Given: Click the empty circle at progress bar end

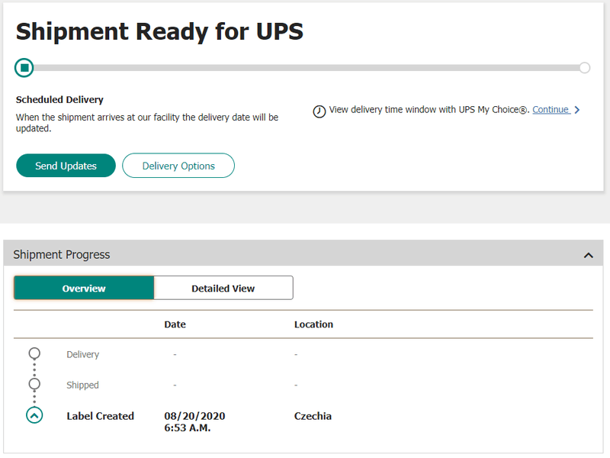Looking at the screenshot, I should click(x=585, y=68).
